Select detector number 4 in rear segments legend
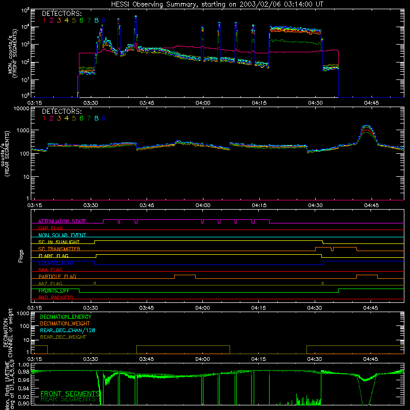Viewport: 410px width, 410px height. [67, 118]
